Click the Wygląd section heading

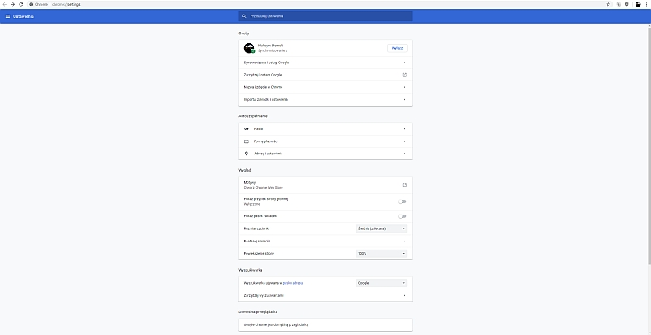(x=245, y=171)
